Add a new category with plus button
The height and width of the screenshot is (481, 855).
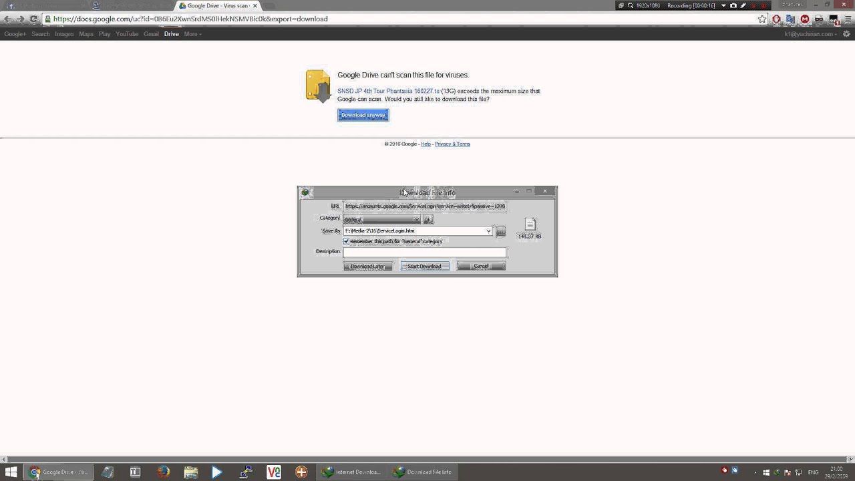click(428, 219)
